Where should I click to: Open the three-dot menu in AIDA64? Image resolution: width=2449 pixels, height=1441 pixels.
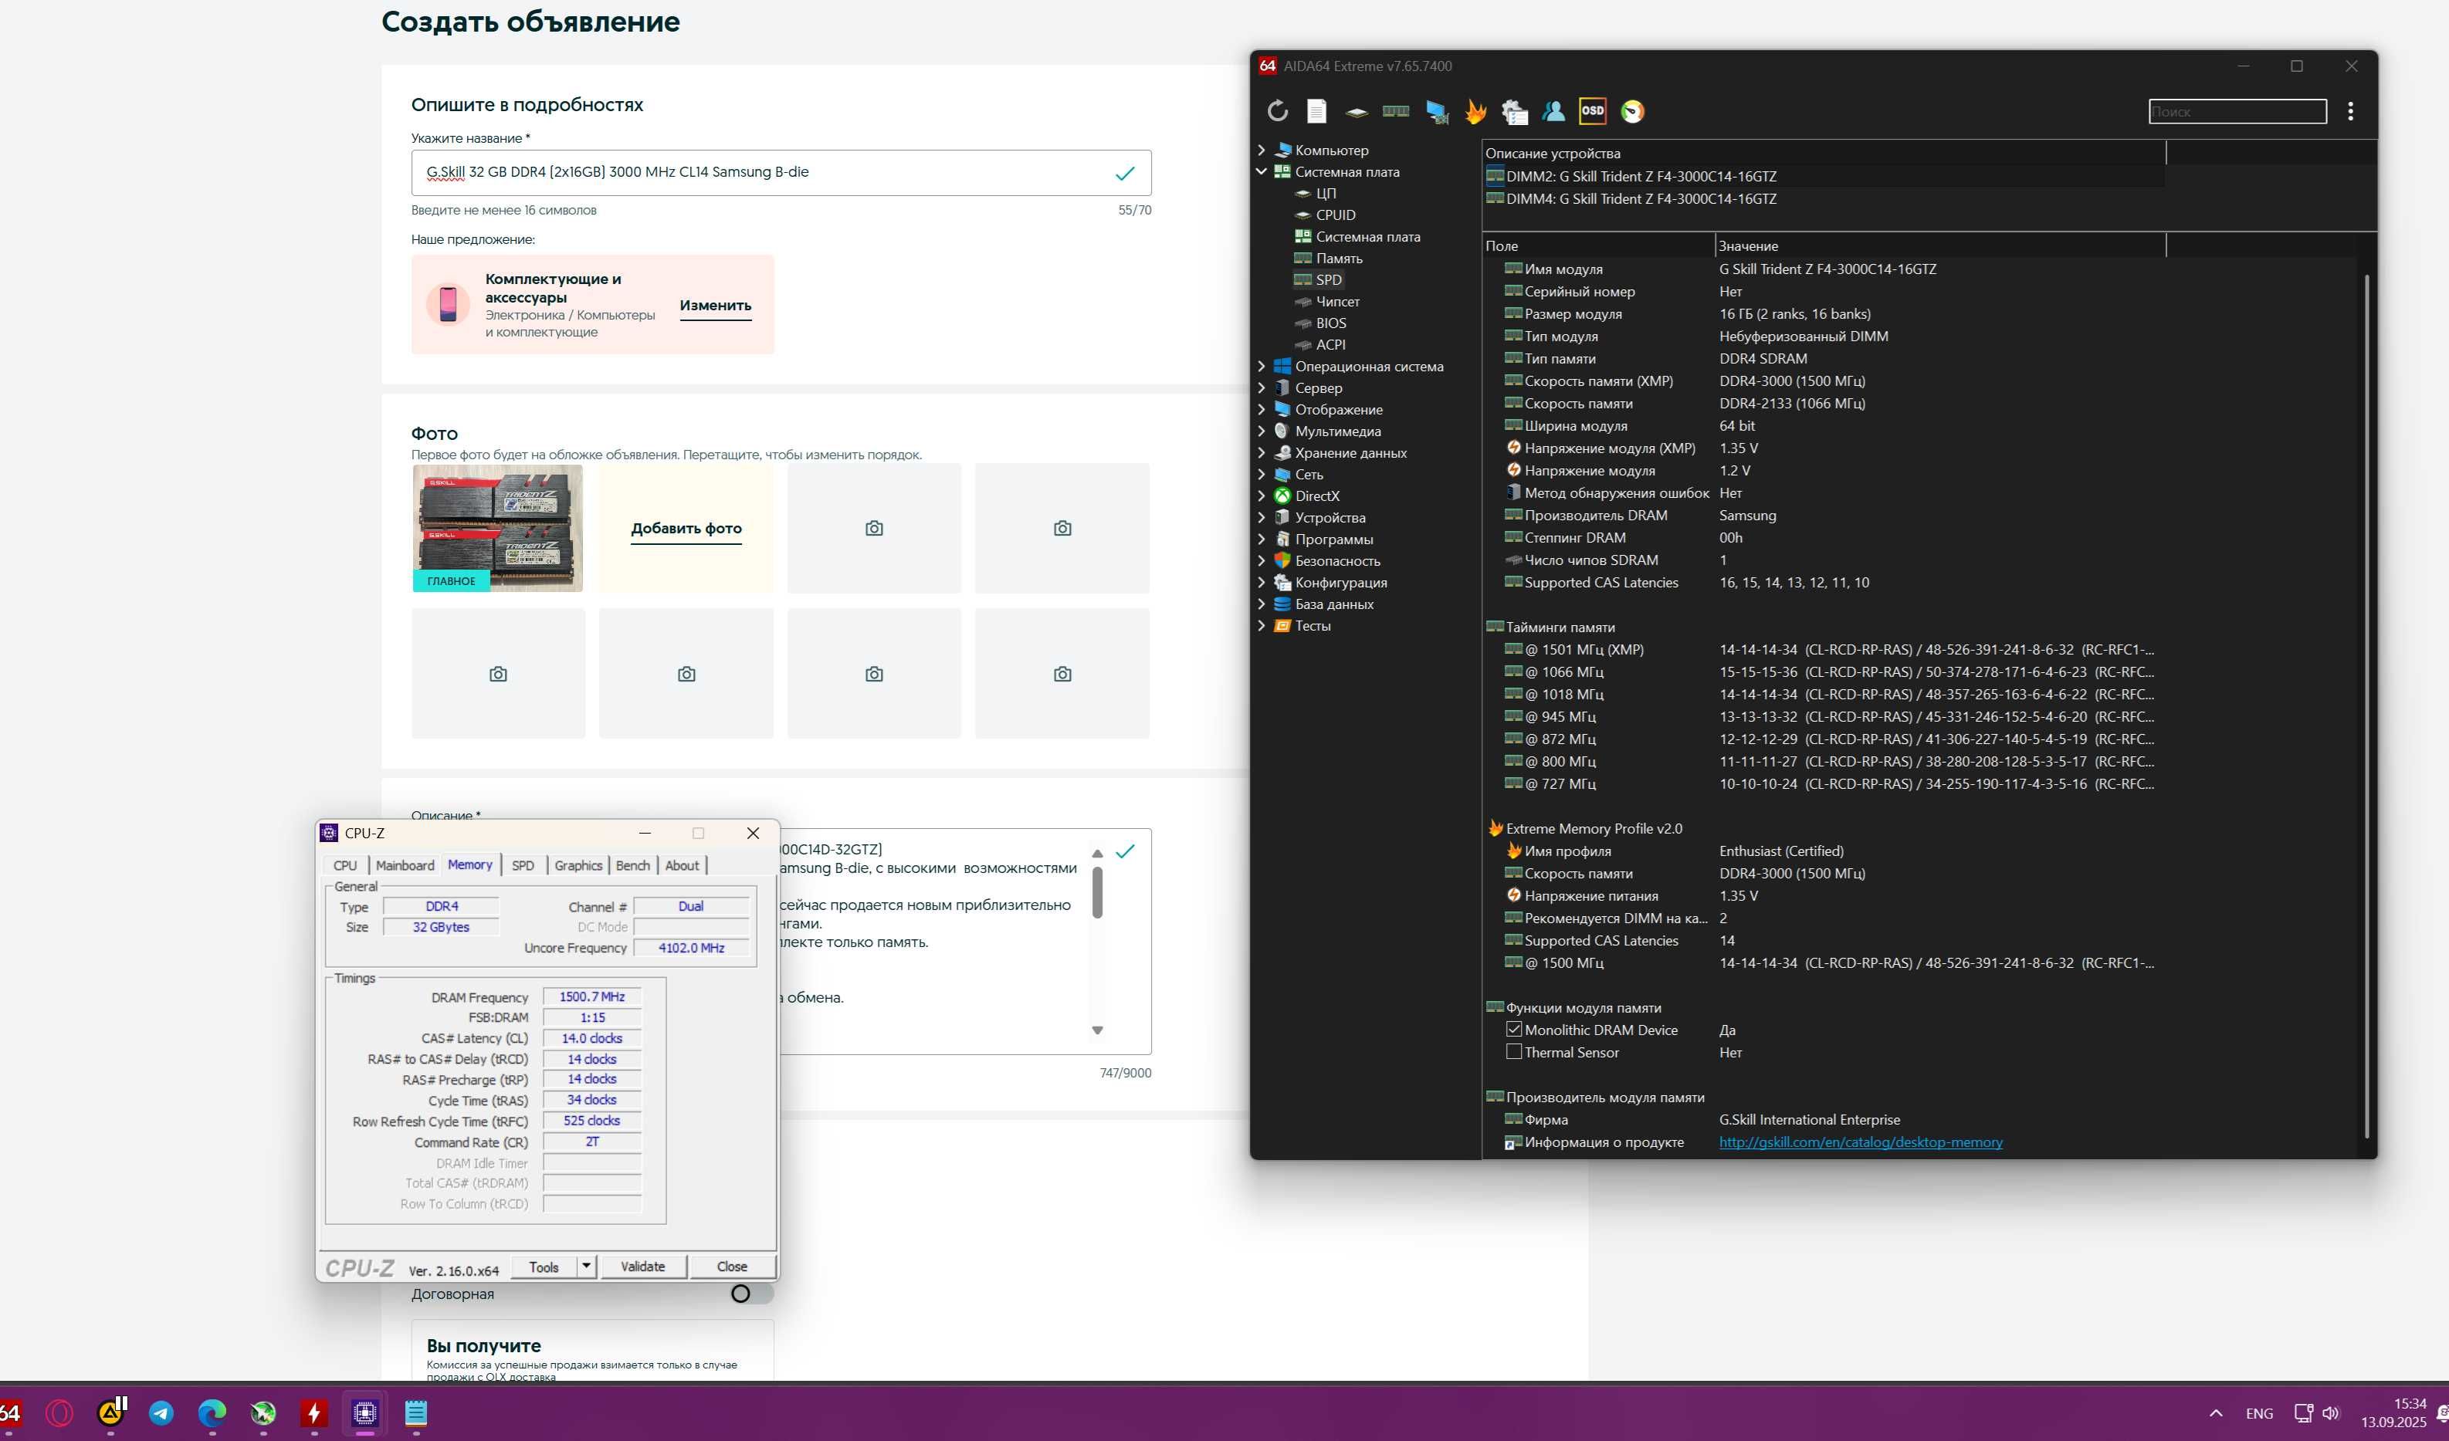[2350, 111]
